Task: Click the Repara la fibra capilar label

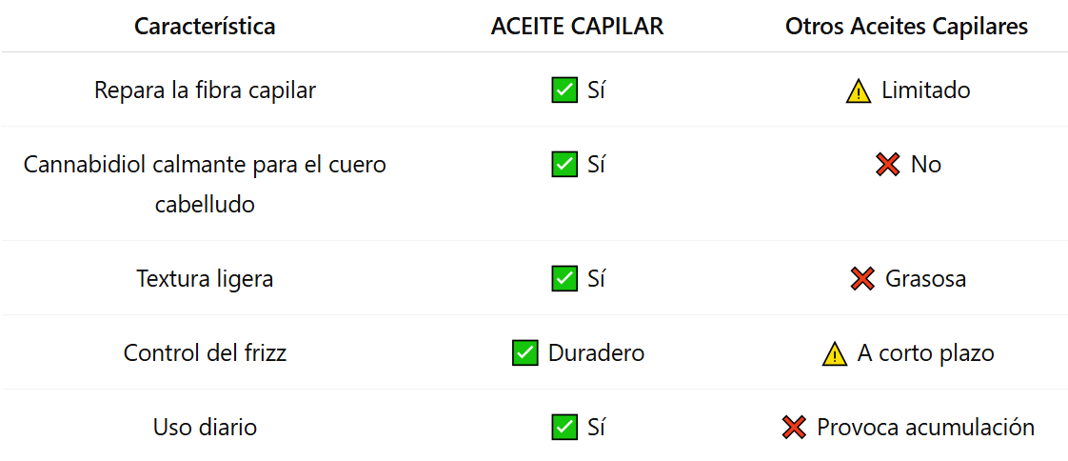Action: click(x=205, y=90)
